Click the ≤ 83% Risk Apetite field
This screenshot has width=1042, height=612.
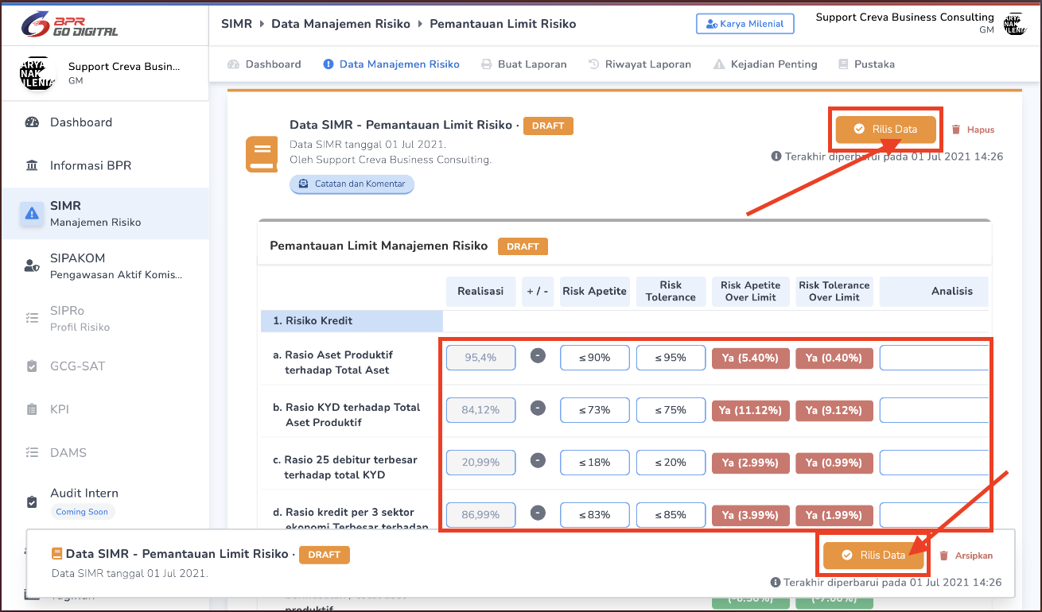pos(595,515)
